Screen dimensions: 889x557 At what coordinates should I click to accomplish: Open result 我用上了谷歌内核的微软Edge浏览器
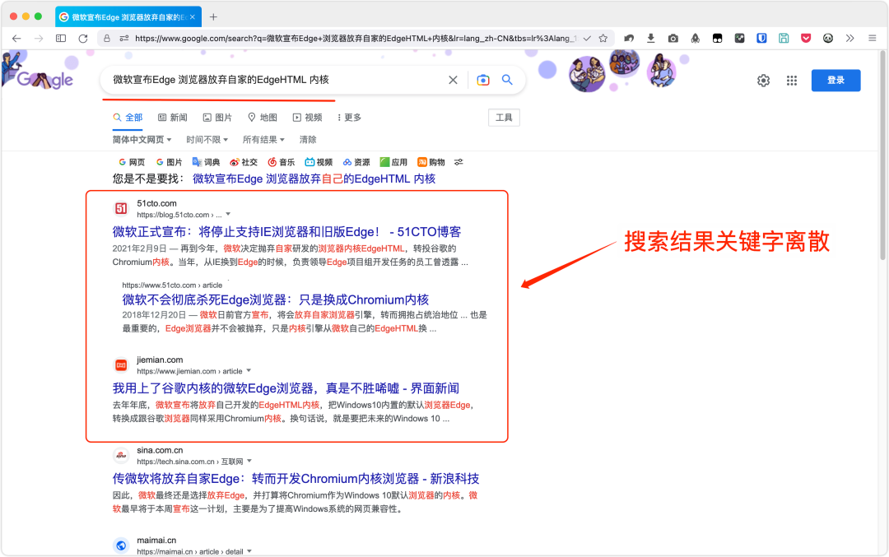click(286, 388)
